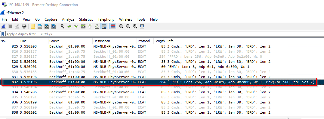This screenshot has width=324, height=119.
Task: Save this capture file
Action: [40, 26]
